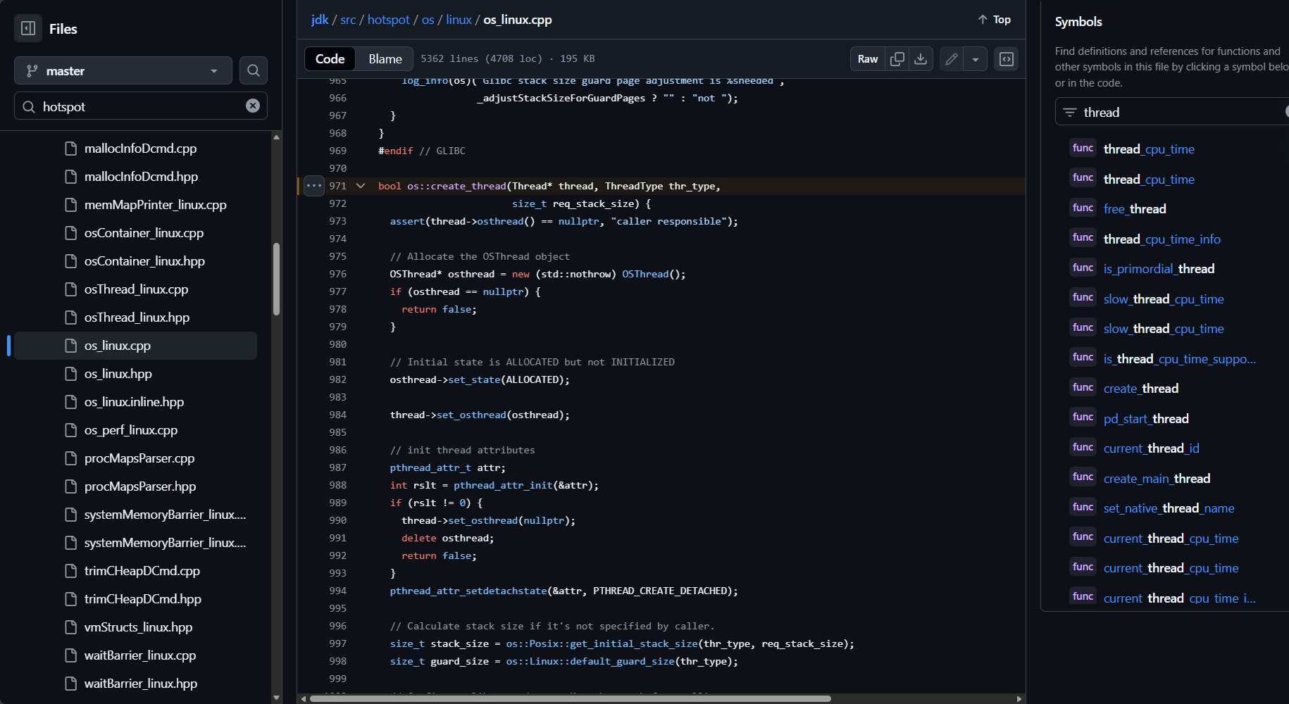This screenshot has width=1289, height=704.
Task: Jump to Top of file
Action: pyautogui.click(x=994, y=20)
